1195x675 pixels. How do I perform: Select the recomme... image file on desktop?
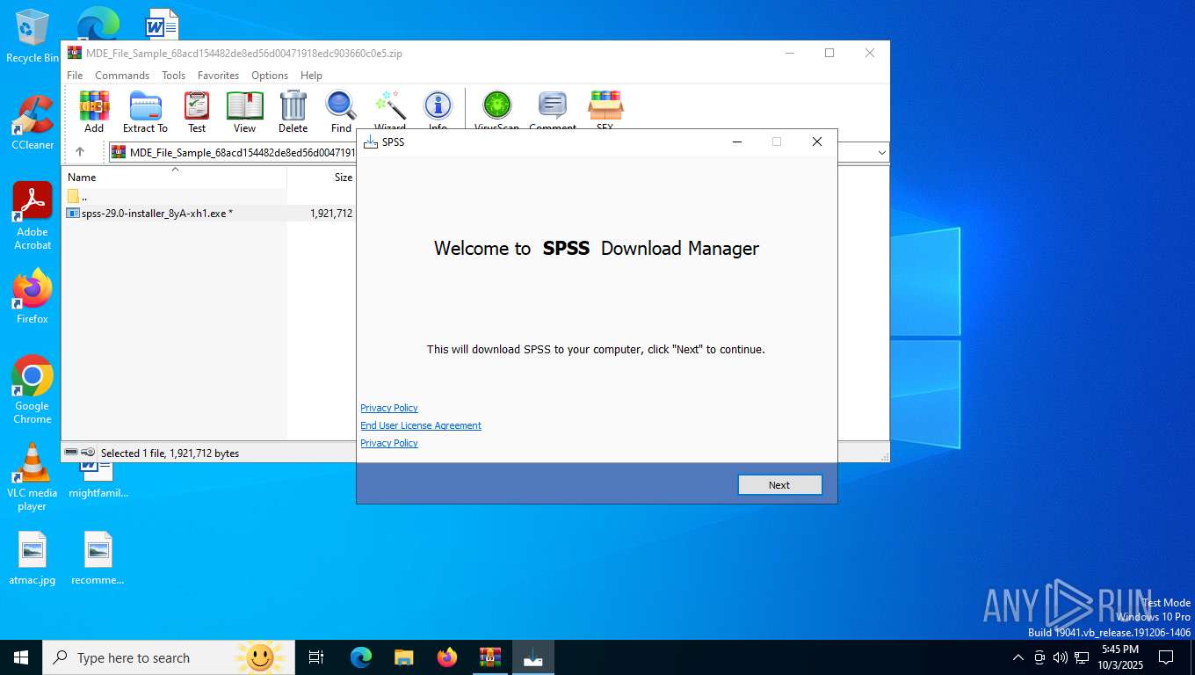click(98, 558)
